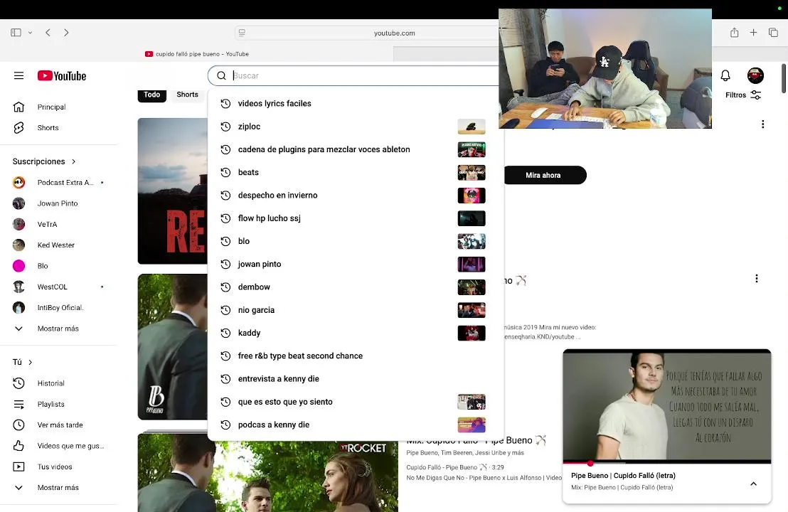Click thumbnail beside 'nio garcia' suggestion
The image size is (788, 512).
click(x=472, y=310)
